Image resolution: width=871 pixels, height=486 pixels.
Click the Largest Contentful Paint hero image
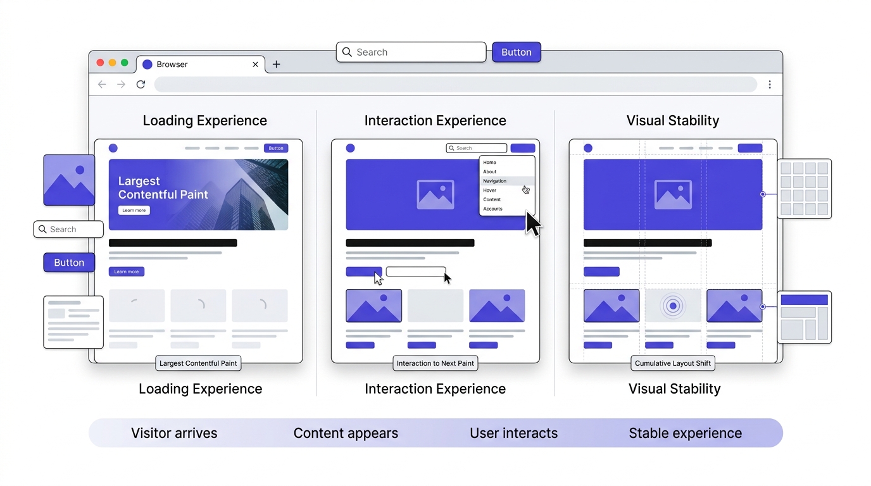click(198, 194)
